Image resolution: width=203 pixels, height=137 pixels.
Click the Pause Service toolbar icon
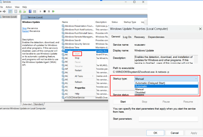49,11
